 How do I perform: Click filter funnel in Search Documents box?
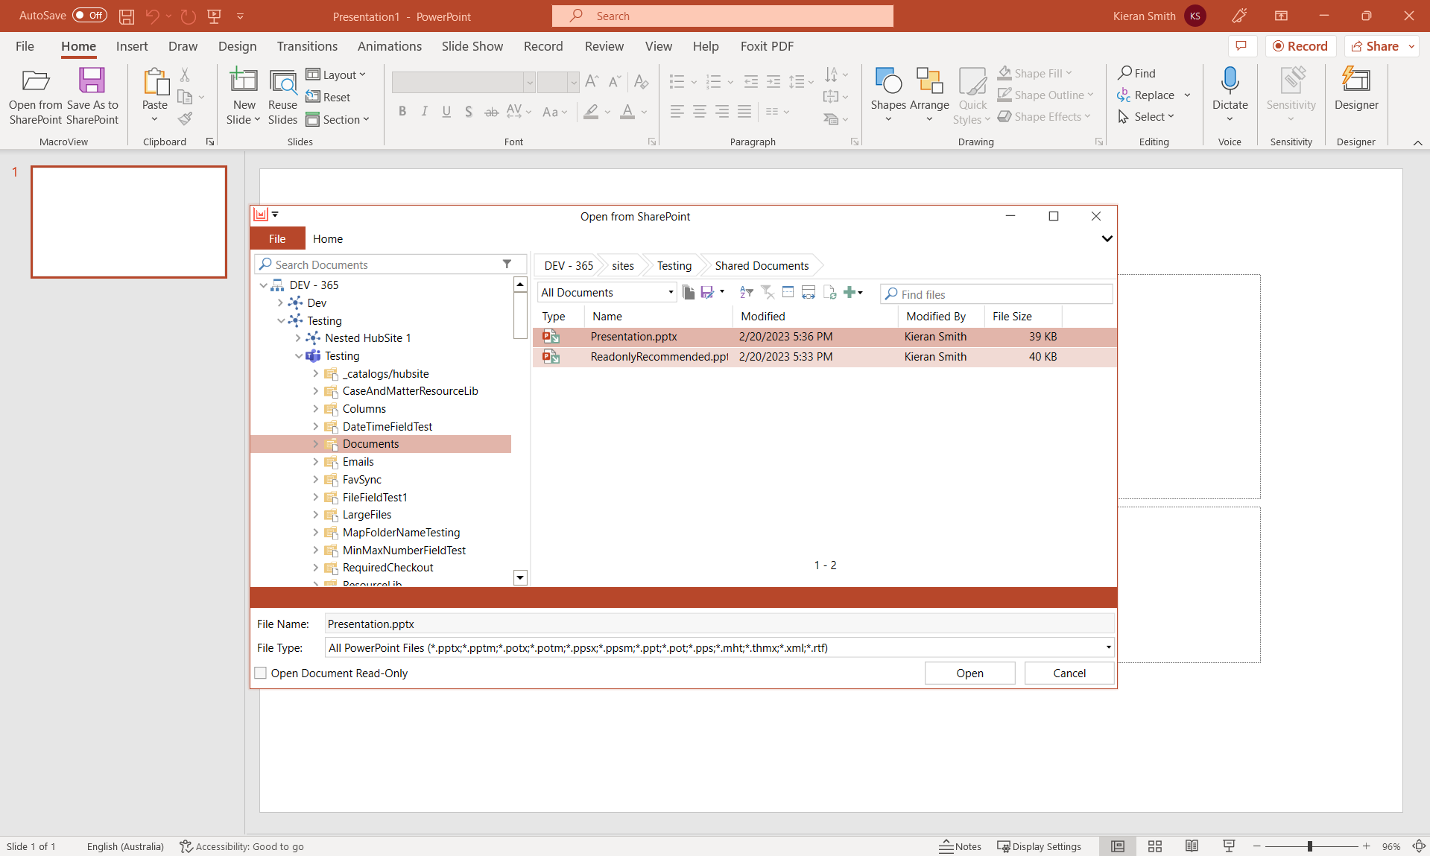[x=507, y=264]
